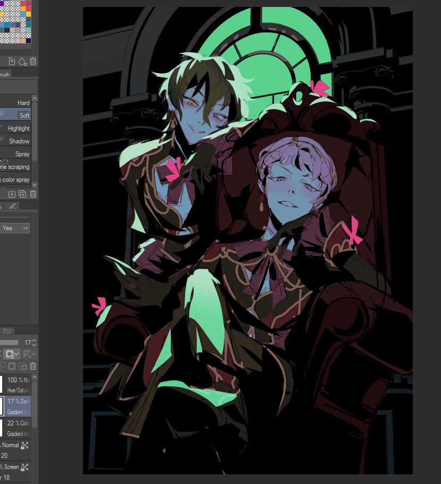
Task: Click the 17% layer mask thumbnail
Action: tap(2, 407)
